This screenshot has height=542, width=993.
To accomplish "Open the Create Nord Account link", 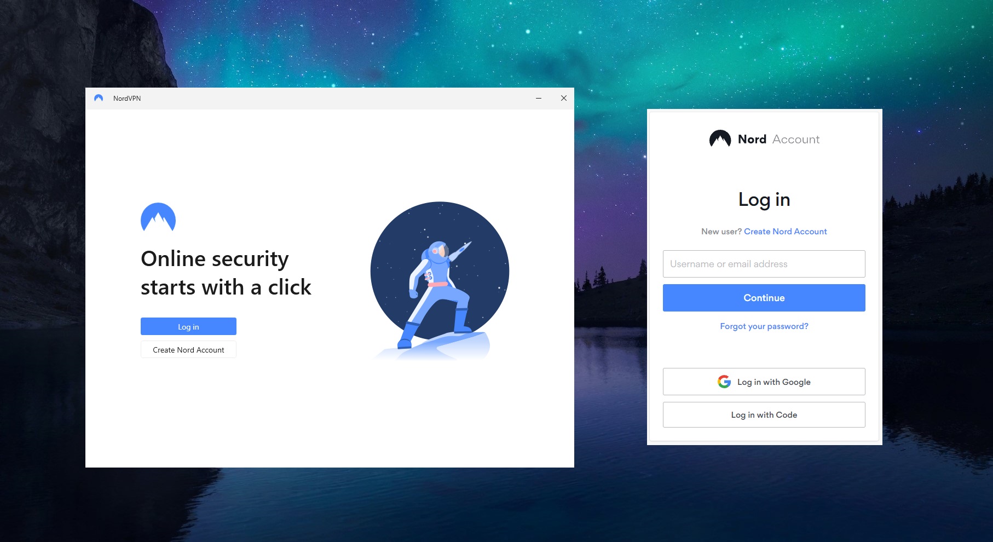I will point(785,232).
